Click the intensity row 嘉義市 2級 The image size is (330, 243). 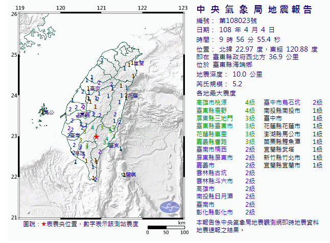click(x=226, y=165)
